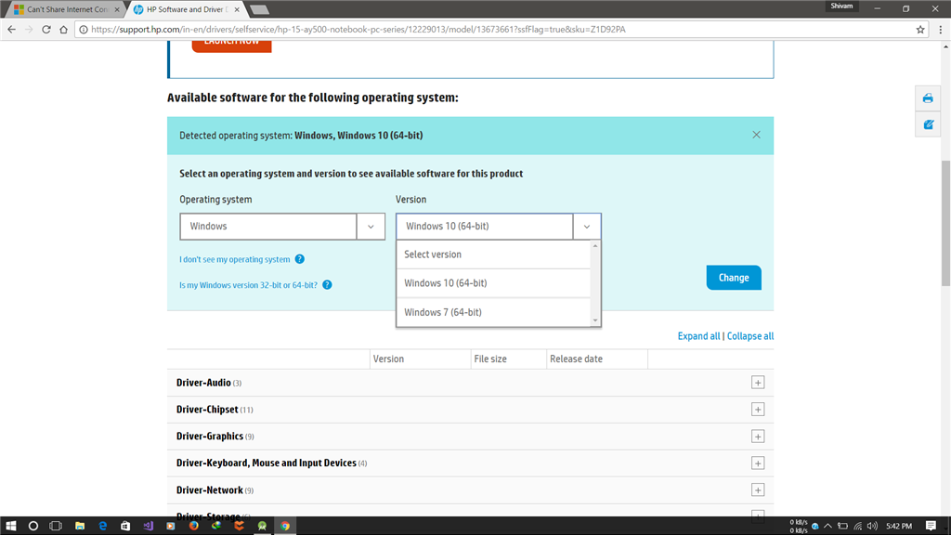Click the feedback pencil icon
The height and width of the screenshot is (535, 951).
coord(928,124)
